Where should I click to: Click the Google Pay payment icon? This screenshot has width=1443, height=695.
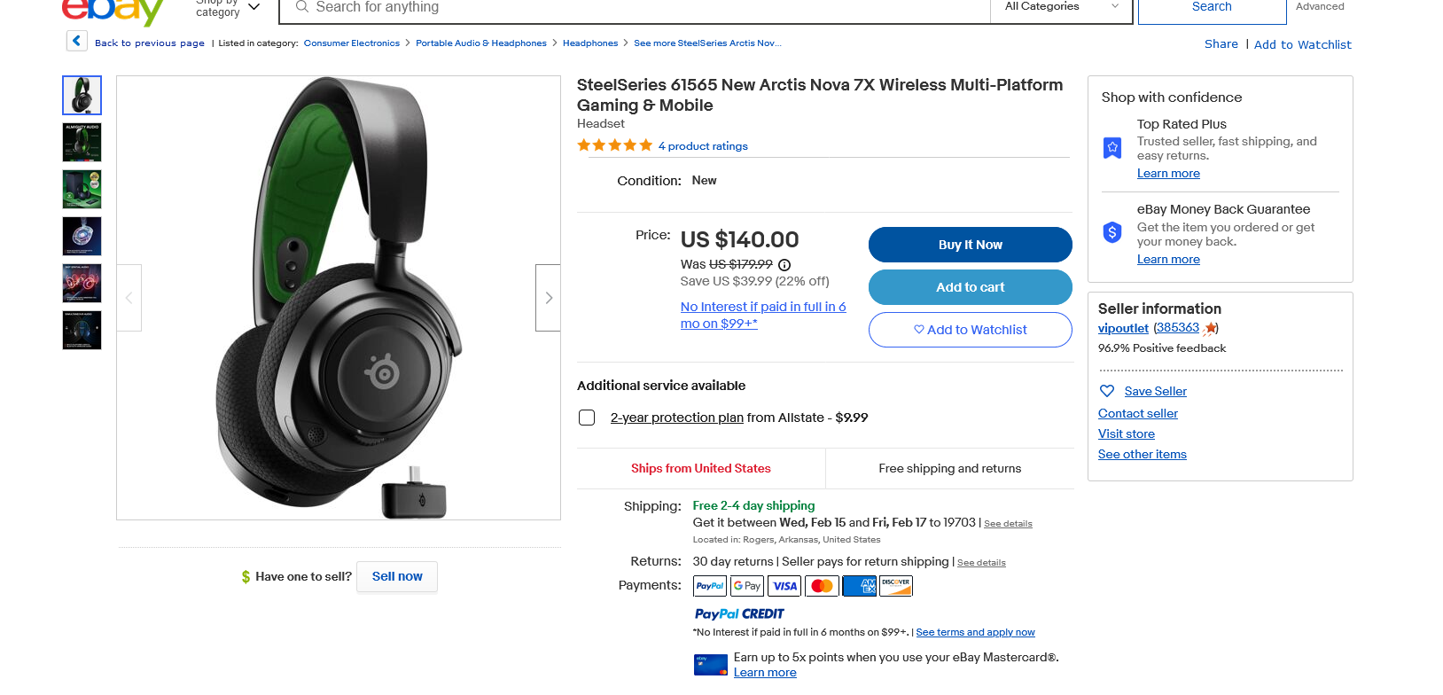(747, 586)
